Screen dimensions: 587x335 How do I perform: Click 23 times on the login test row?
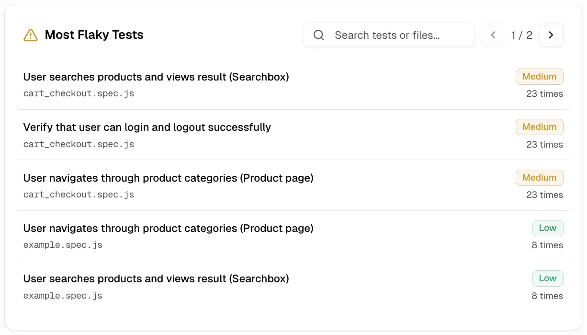(x=545, y=144)
